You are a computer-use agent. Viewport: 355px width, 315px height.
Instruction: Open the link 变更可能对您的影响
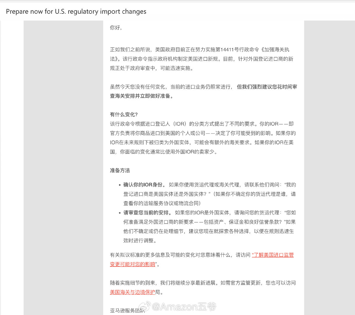click(133, 264)
